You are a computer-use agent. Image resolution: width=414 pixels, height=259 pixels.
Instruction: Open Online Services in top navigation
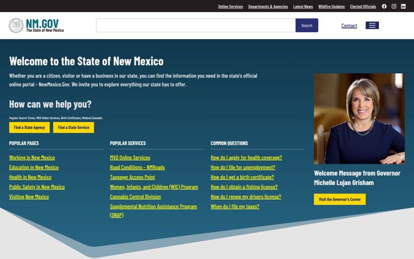230,6
